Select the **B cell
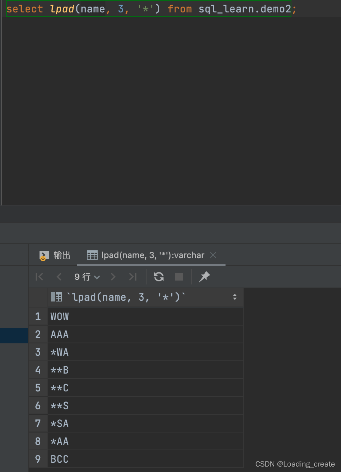 [x=146, y=370]
